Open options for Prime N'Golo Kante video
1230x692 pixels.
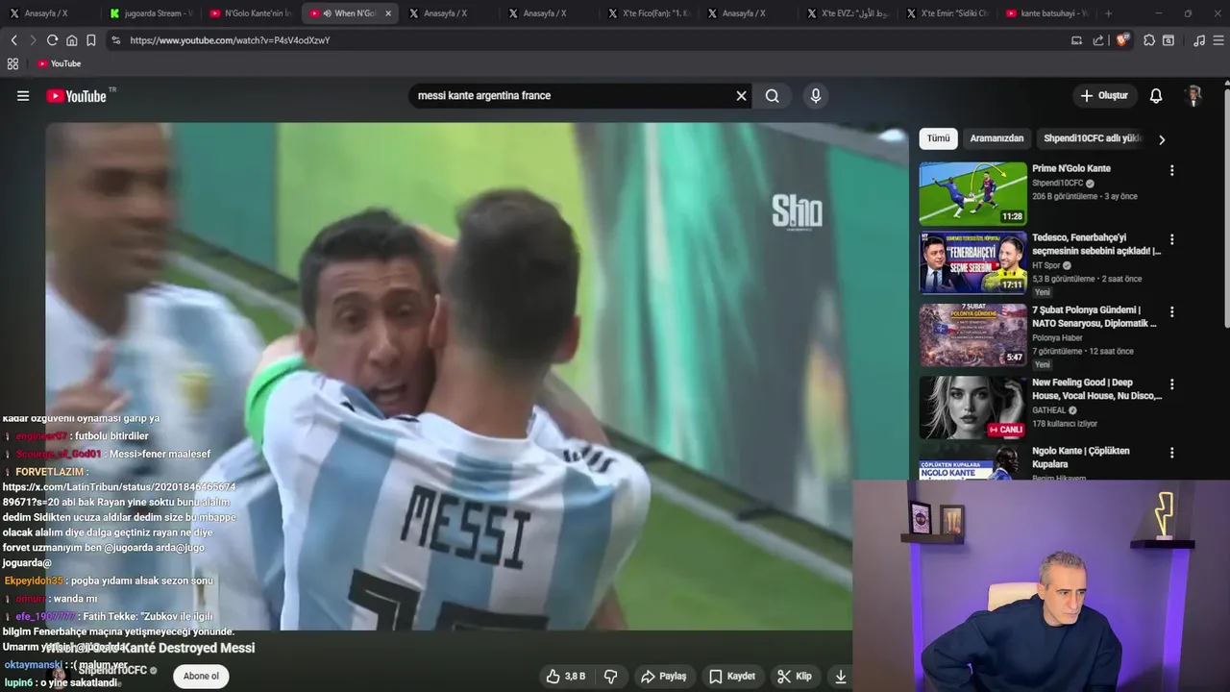point(1171,170)
